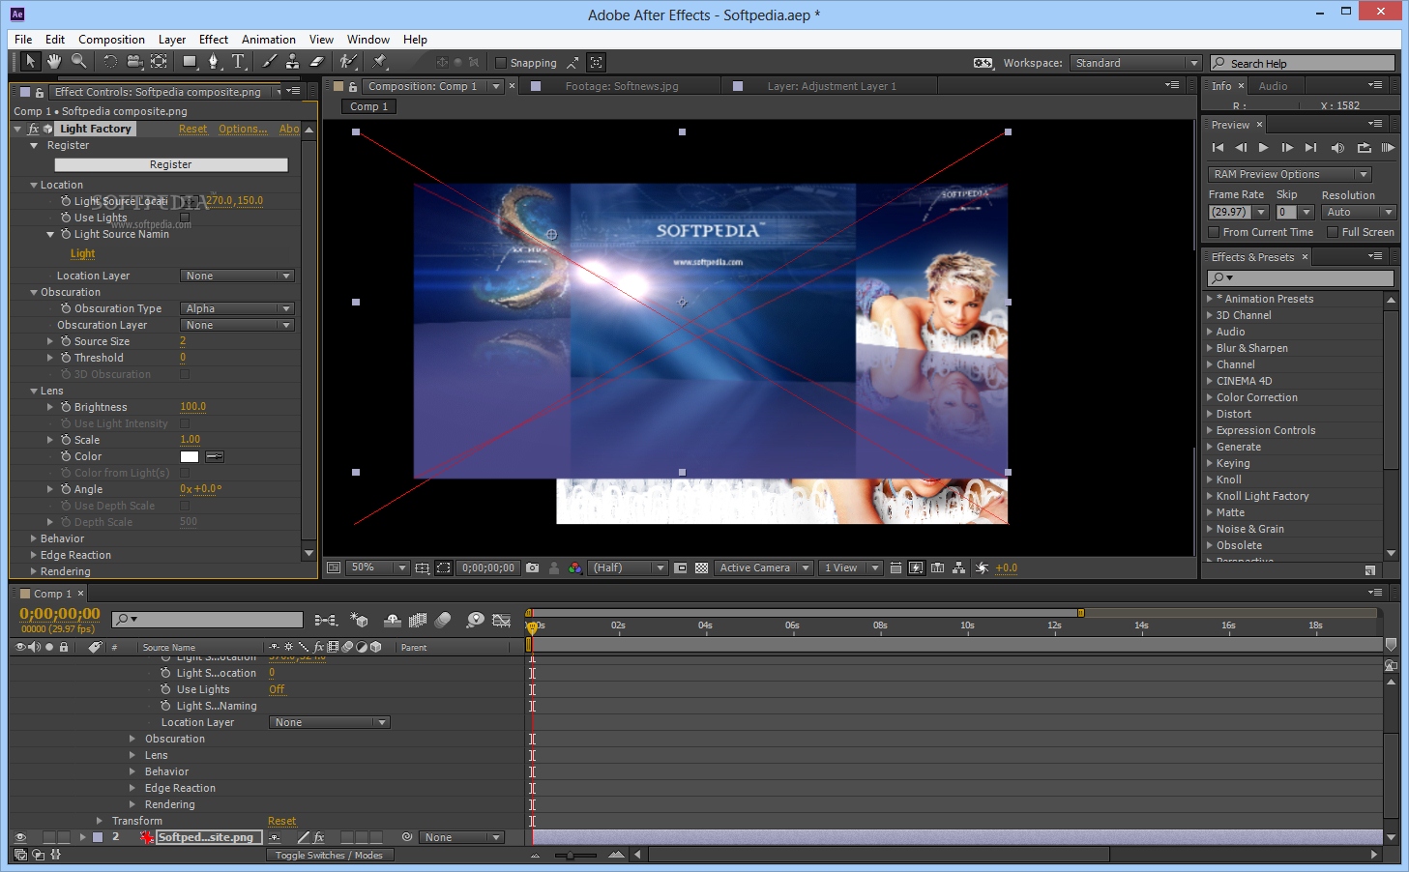Open the Animation menu
The image size is (1409, 872).
click(269, 40)
